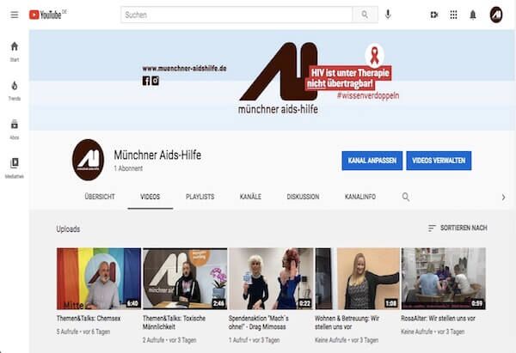Go to Start in the sidebar
The image size is (516, 353).
15,52
